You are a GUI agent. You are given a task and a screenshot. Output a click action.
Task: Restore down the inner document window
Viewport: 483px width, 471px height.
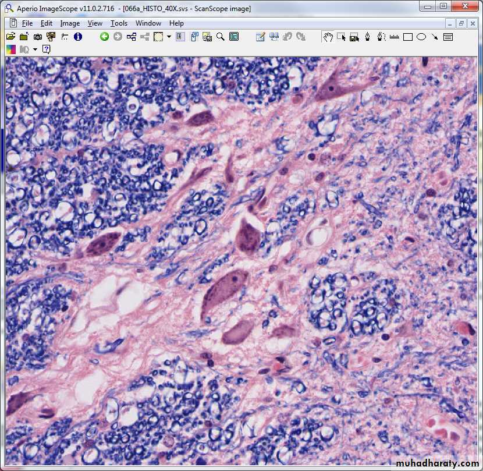coord(461,23)
